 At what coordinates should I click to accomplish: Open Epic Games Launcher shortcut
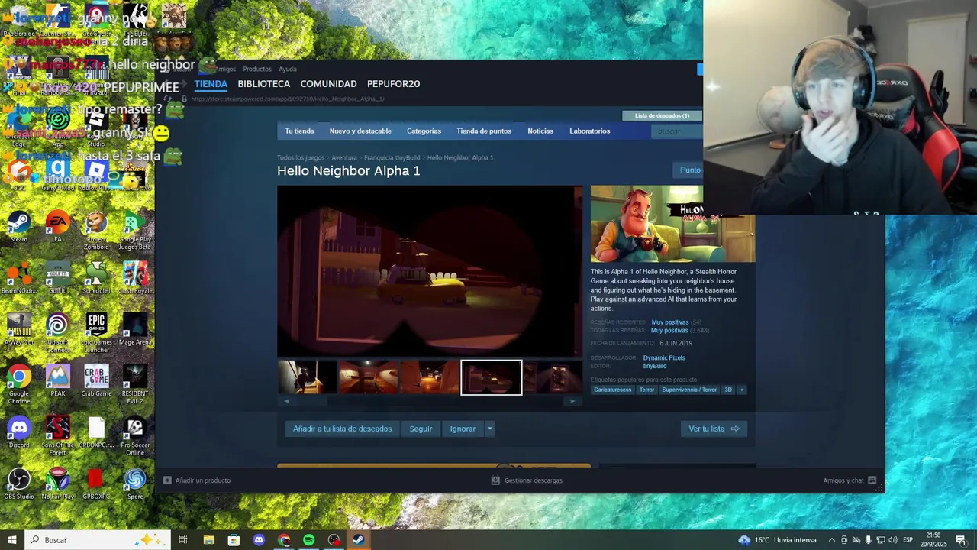pos(96,333)
